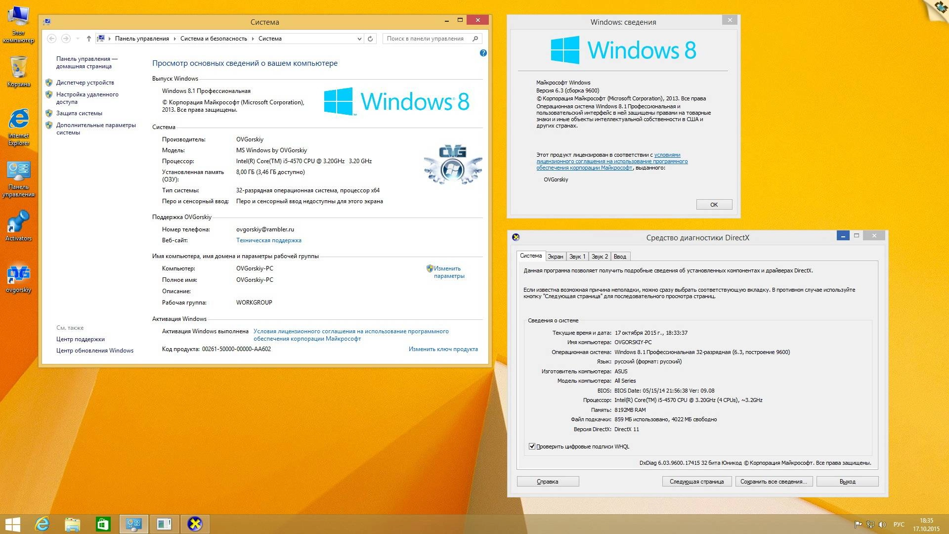Screen dimensions: 949x534
Task: Click the Выход button in DirectX
Action: [847, 482]
